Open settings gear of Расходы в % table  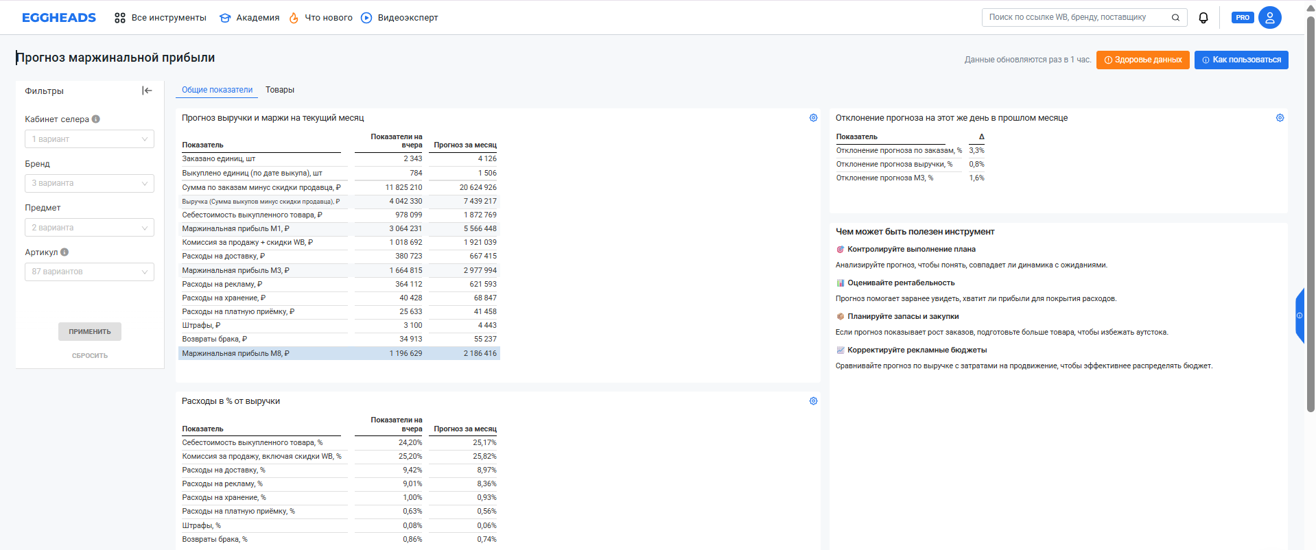coord(813,401)
